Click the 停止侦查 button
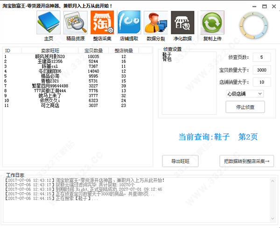This screenshot has height=228, width=280. coord(245,107)
